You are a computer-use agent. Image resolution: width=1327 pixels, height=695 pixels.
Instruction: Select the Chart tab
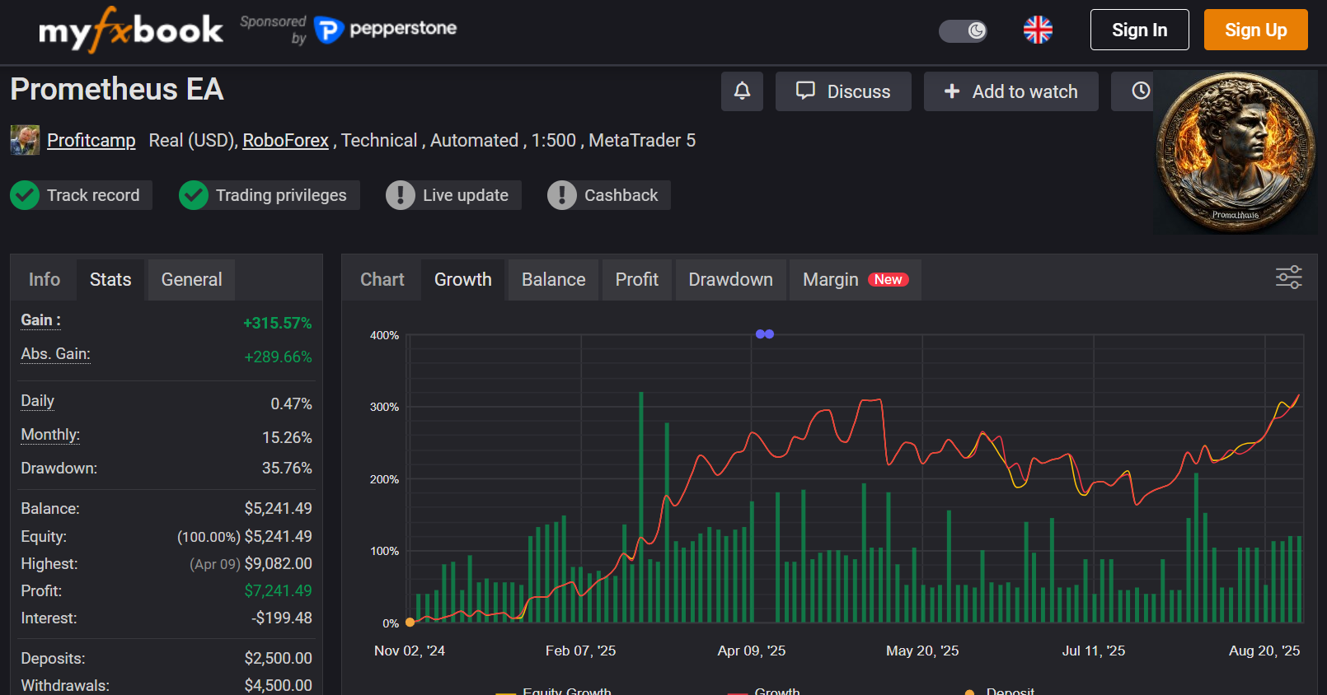pos(382,280)
